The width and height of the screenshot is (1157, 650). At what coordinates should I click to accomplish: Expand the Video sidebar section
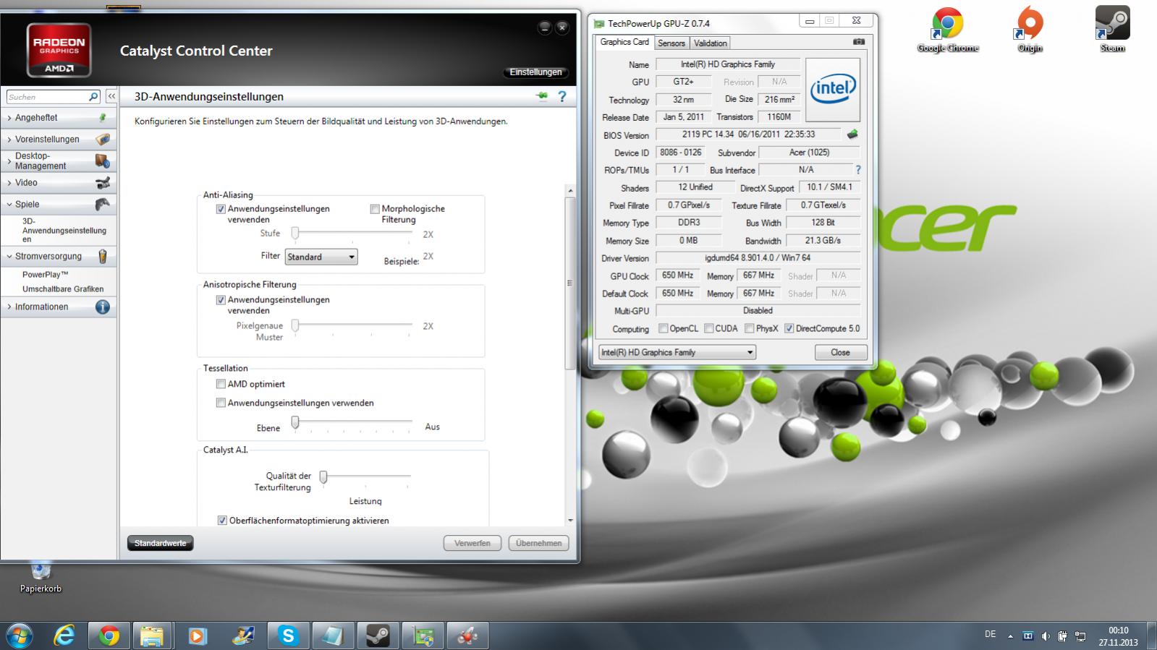pyautogui.click(x=58, y=182)
